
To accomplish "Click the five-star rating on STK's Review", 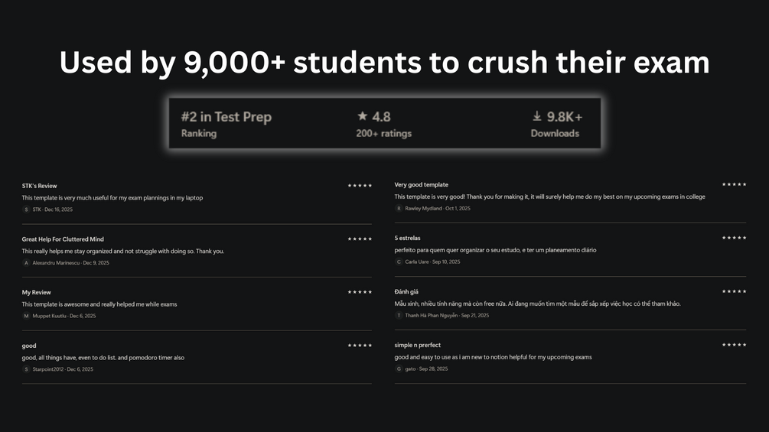I will click(x=360, y=186).
